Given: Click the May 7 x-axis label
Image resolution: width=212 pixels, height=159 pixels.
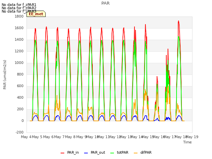Looking at the screenshot, I should point(59,137).
